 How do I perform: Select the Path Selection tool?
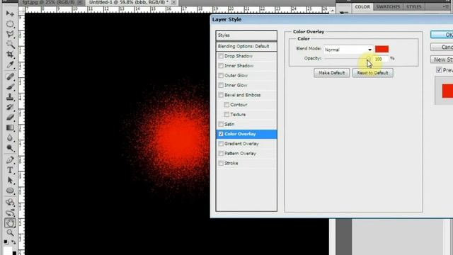tap(10, 180)
